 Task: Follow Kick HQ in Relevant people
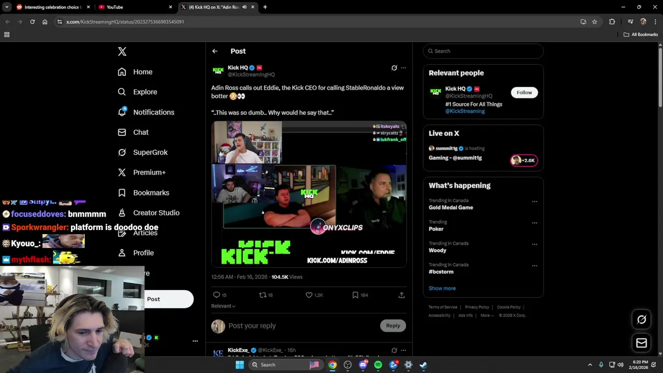coord(524,93)
